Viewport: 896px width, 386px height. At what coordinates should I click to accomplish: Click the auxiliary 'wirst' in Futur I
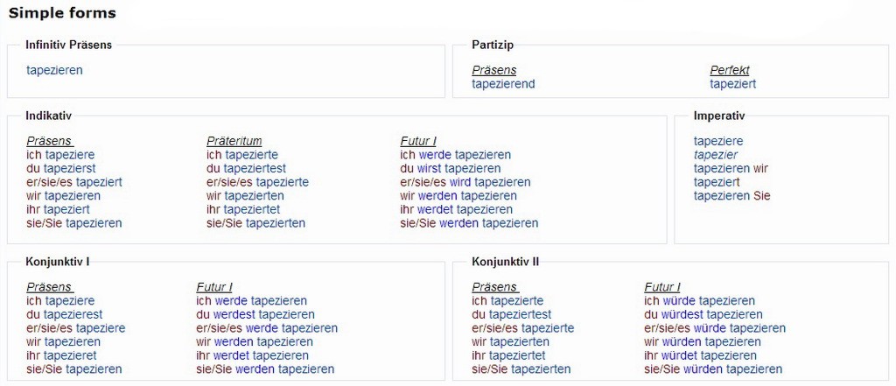click(x=429, y=168)
